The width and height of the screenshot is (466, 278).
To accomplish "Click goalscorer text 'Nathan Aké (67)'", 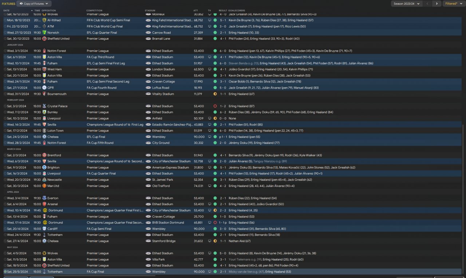I will pyautogui.click(x=240, y=241).
